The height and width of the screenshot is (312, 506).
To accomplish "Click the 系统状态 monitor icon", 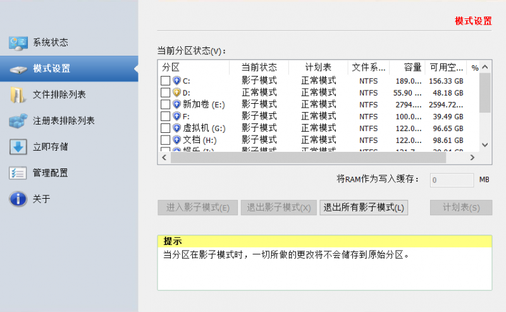I will [x=18, y=43].
